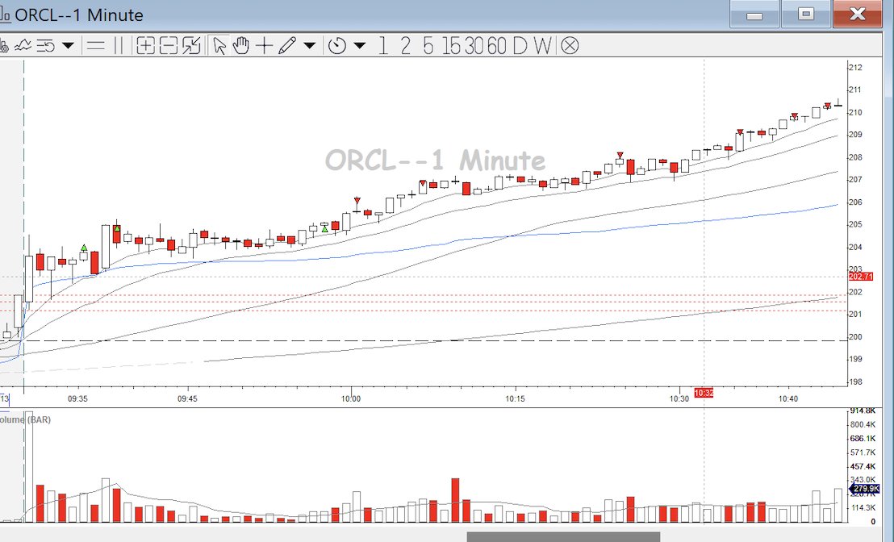Switch to 15 minute timeframe
894x542 pixels.
450,46
